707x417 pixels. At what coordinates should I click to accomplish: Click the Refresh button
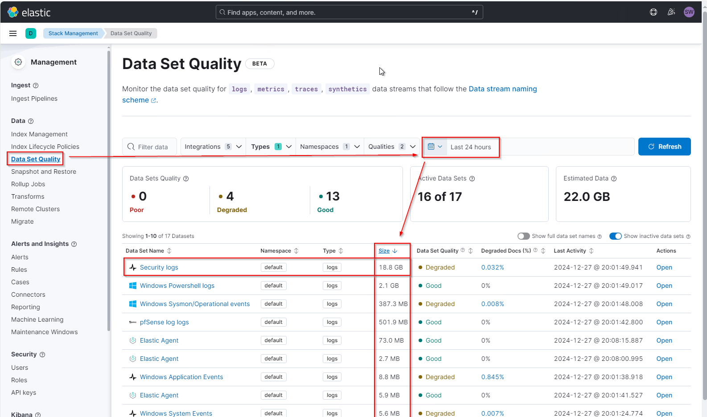tap(664, 147)
